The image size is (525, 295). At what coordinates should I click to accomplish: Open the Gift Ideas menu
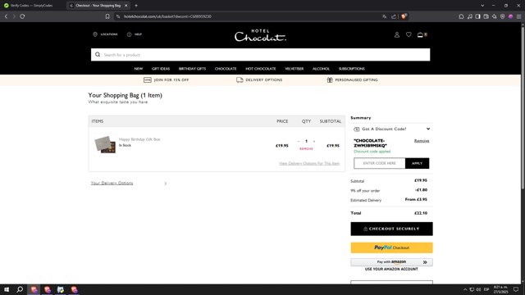[161, 69]
